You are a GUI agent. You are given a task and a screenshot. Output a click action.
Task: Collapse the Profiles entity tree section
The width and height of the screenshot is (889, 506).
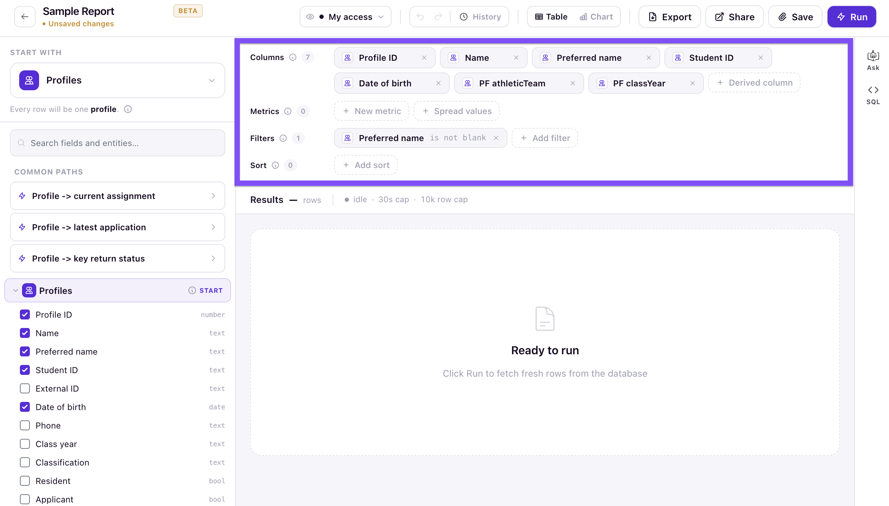(16, 290)
